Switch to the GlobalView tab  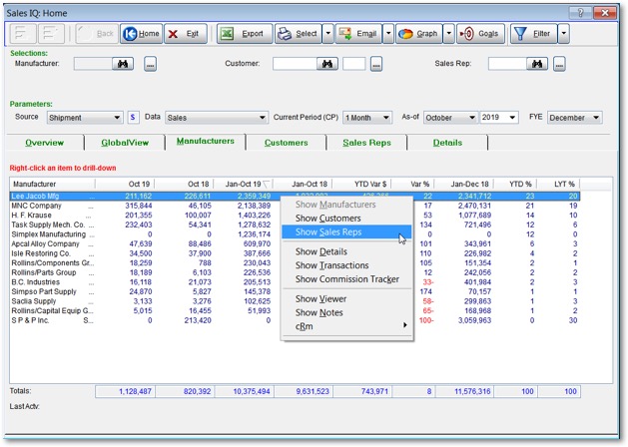[x=125, y=143]
